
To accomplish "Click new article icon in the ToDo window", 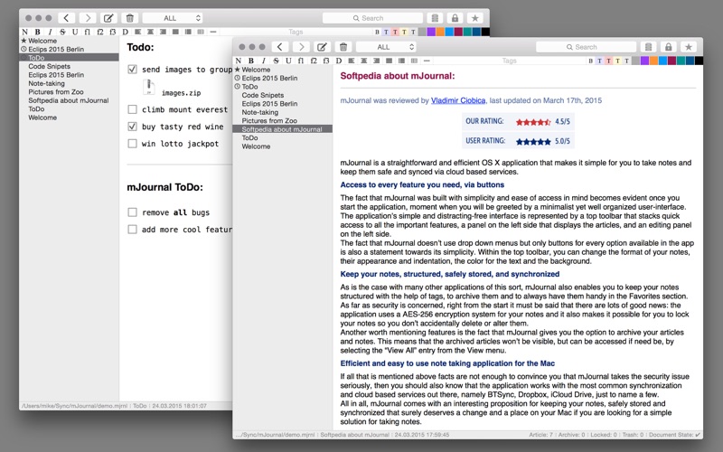I will point(108,18).
